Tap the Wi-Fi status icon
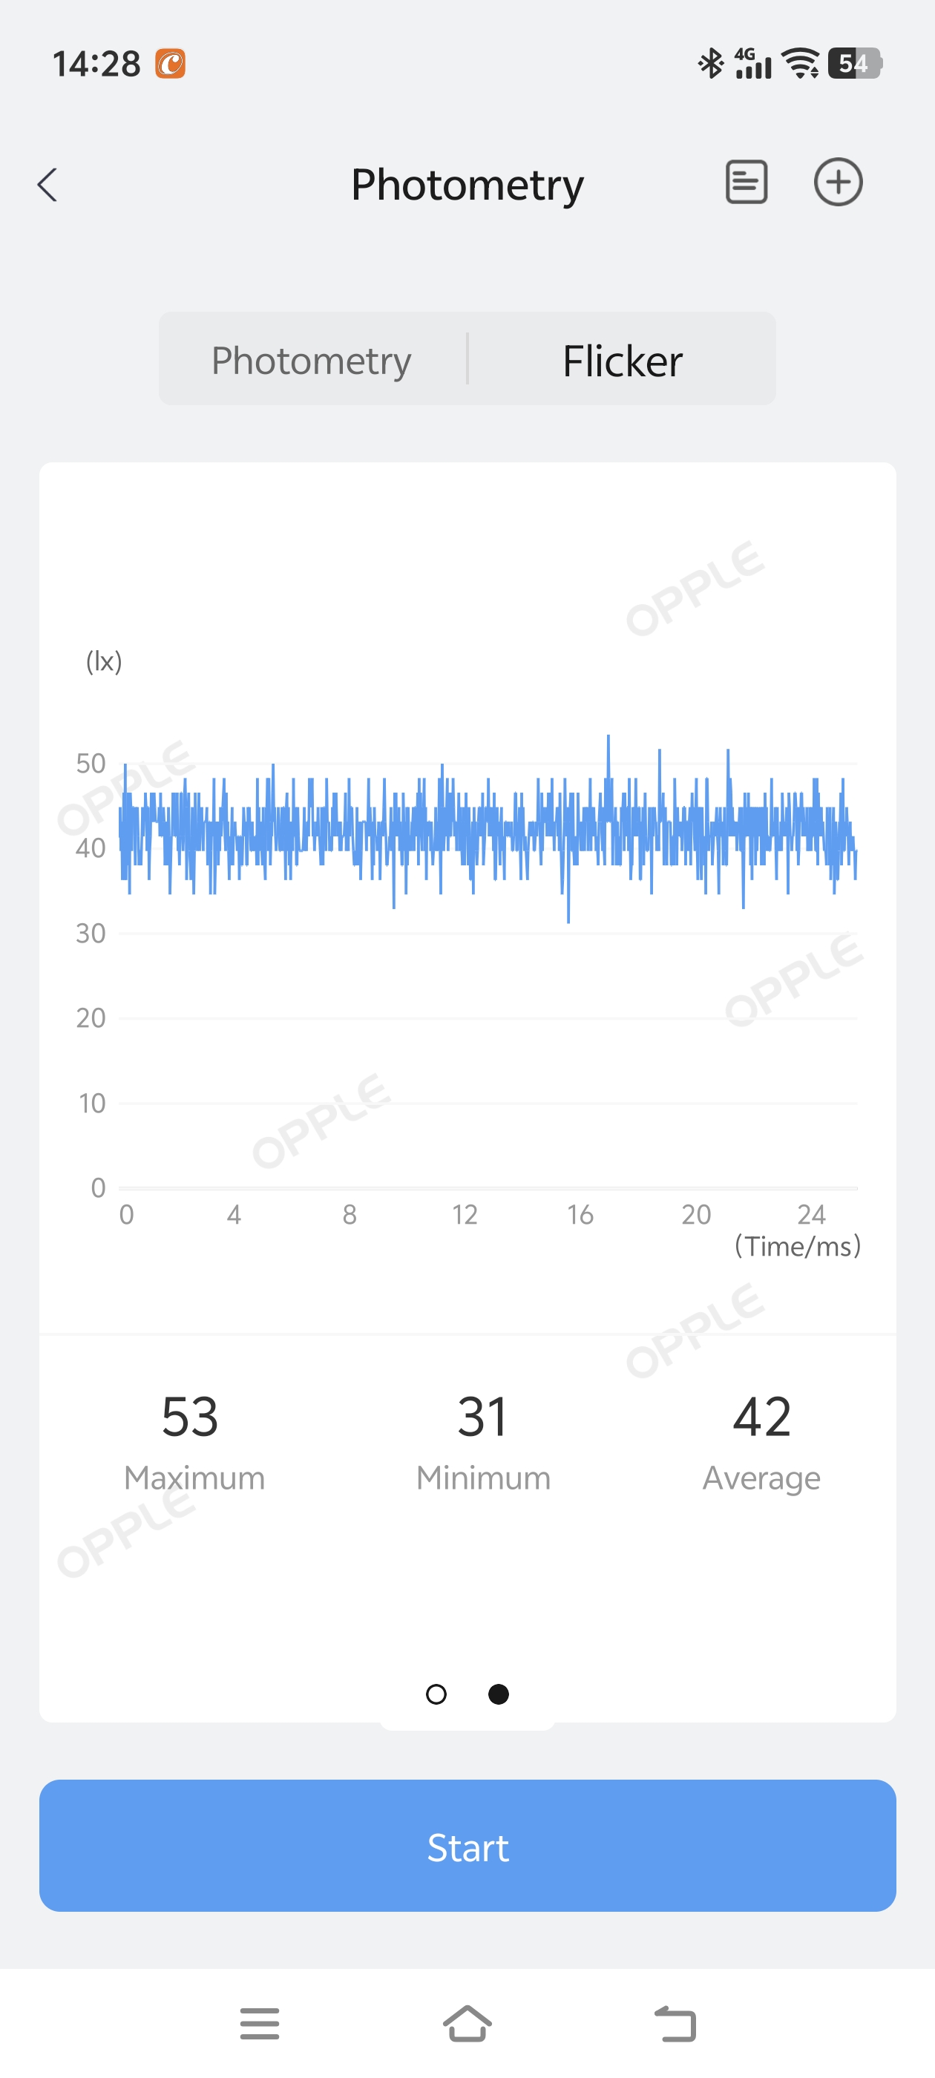Image resolution: width=935 pixels, height=2078 pixels. click(x=801, y=63)
